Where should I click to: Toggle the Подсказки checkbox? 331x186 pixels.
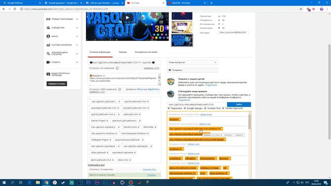tap(169, 109)
